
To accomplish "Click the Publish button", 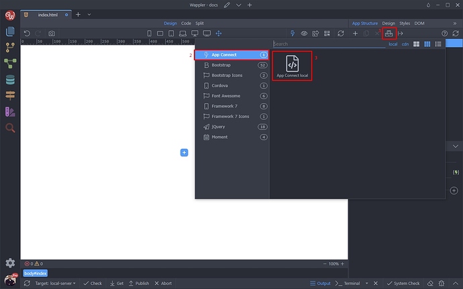I will [139, 284].
